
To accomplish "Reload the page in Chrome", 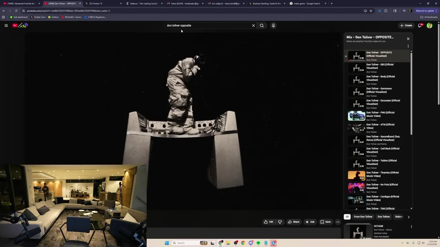I will (x=16, y=11).
